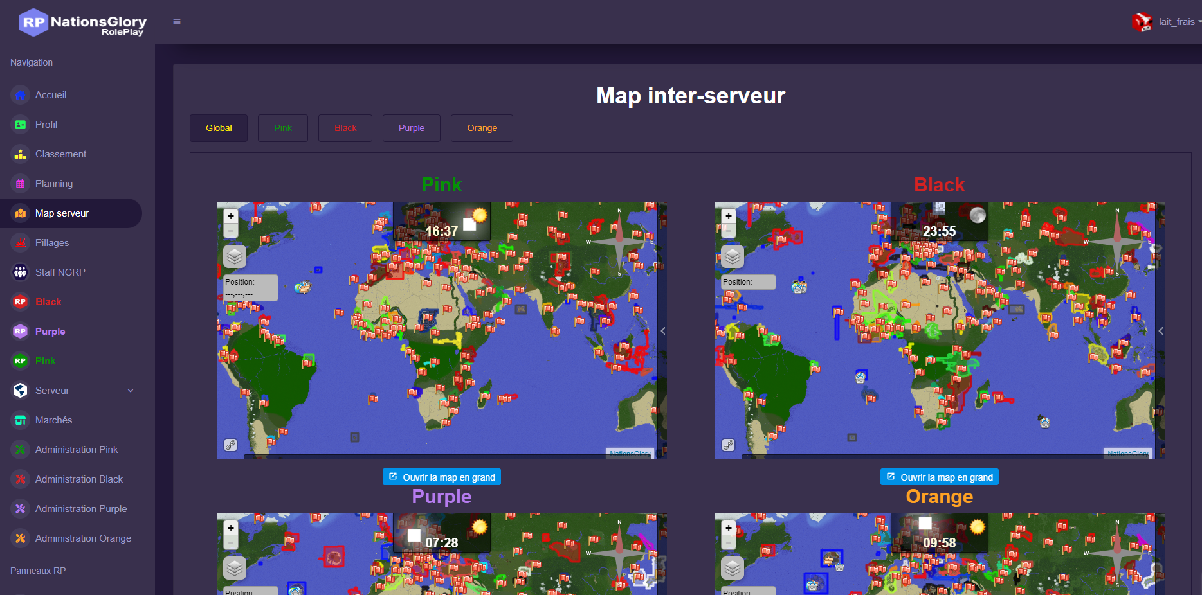Click the Classement podium icon

tap(21, 154)
